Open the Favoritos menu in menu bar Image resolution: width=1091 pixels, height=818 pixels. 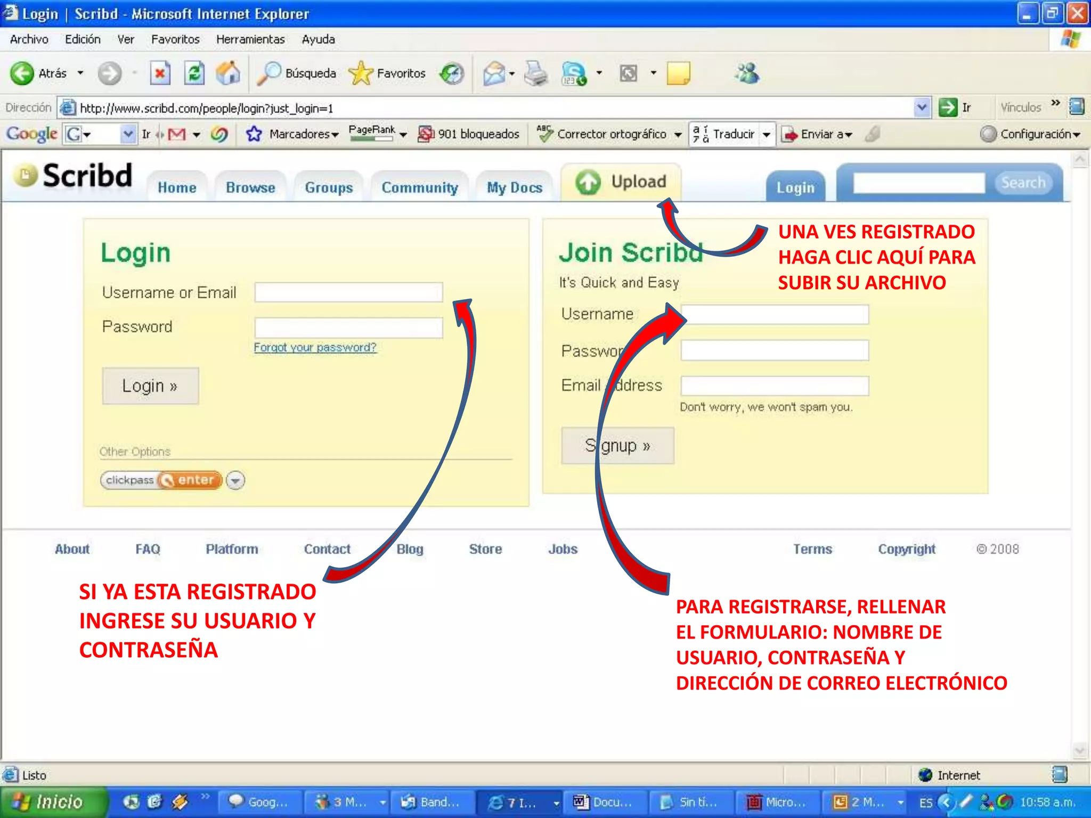175,39
